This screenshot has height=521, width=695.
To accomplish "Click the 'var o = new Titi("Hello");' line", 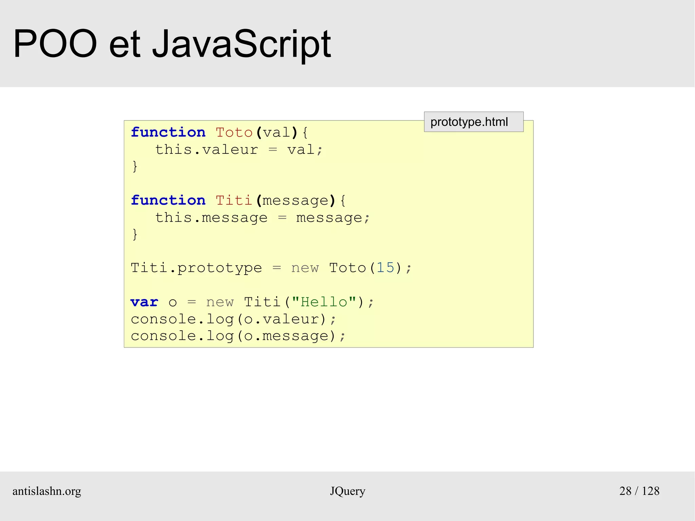I will (252, 302).
